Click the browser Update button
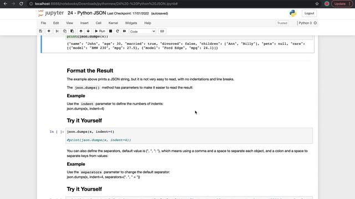Image resolution: width=355 pixels, height=199 pixels. pyautogui.click(x=340, y=4)
